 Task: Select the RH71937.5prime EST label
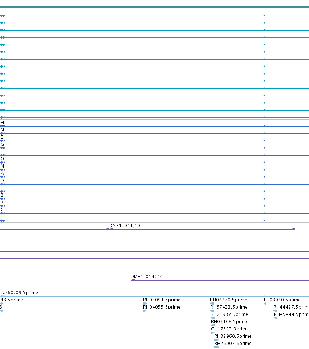[x=229, y=314]
